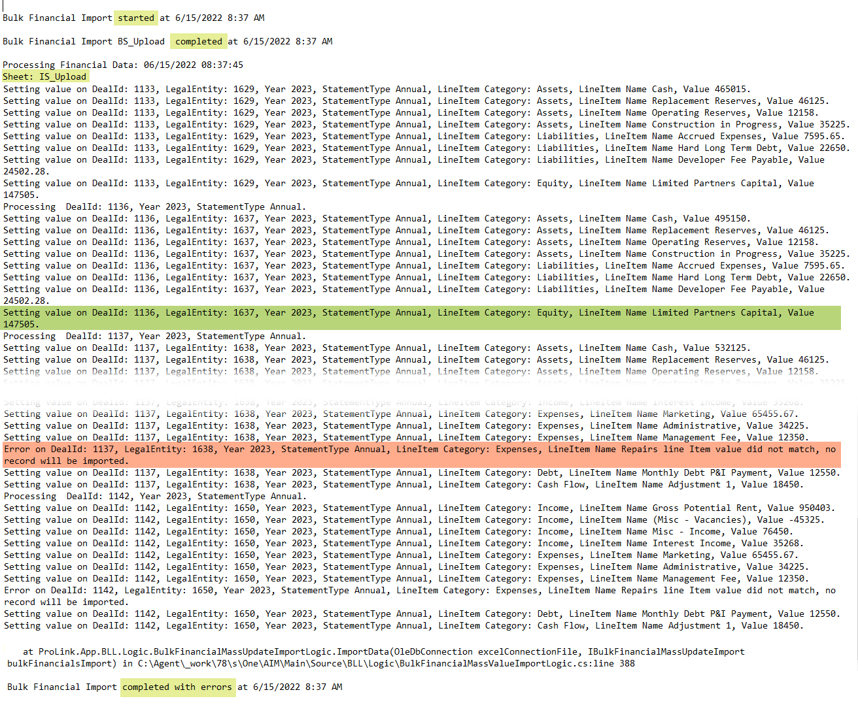
Task: Click DealId 1133 Construction in Progress line
Action: [426, 124]
